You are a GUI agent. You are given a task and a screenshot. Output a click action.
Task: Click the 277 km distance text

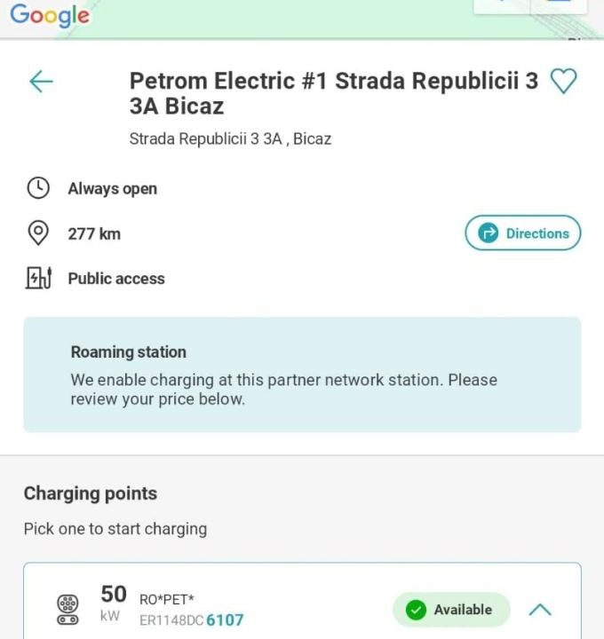click(x=94, y=234)
